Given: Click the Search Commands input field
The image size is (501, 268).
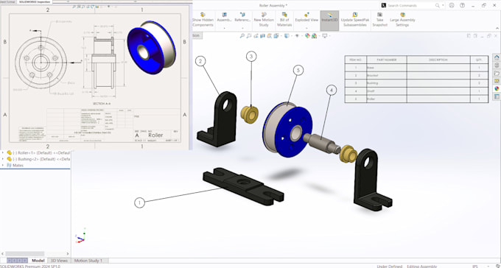Looking at the screenshot, I should [x=410, y=5].
